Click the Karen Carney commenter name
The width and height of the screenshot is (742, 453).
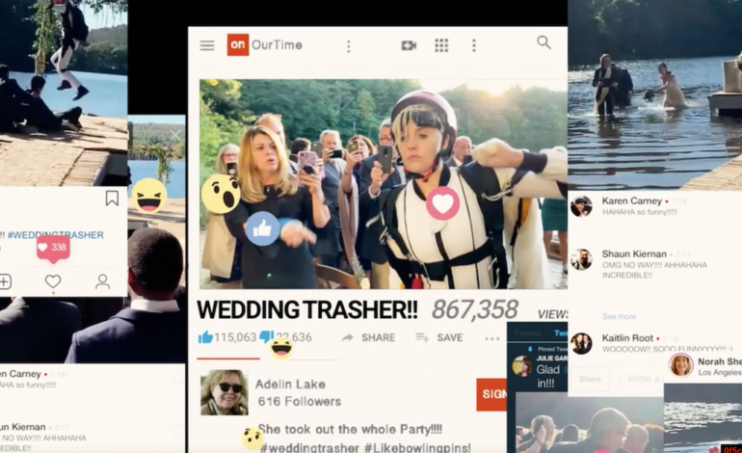coord(632,200)
